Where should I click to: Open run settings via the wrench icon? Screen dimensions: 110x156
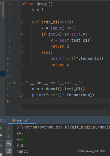1,135
